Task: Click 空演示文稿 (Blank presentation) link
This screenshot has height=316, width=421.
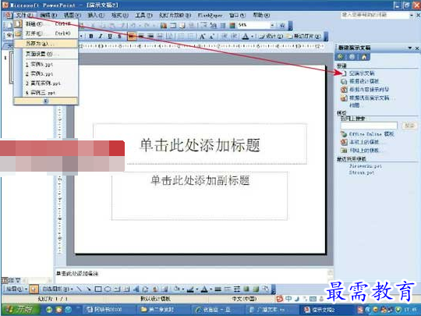Action: point(362,73)
